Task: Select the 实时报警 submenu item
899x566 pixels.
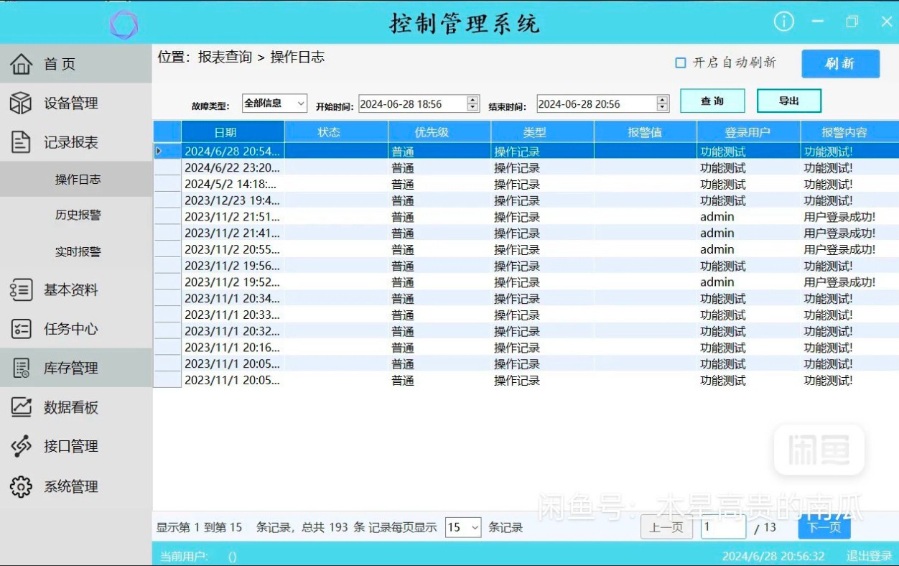Action: [x=78, y=252]
